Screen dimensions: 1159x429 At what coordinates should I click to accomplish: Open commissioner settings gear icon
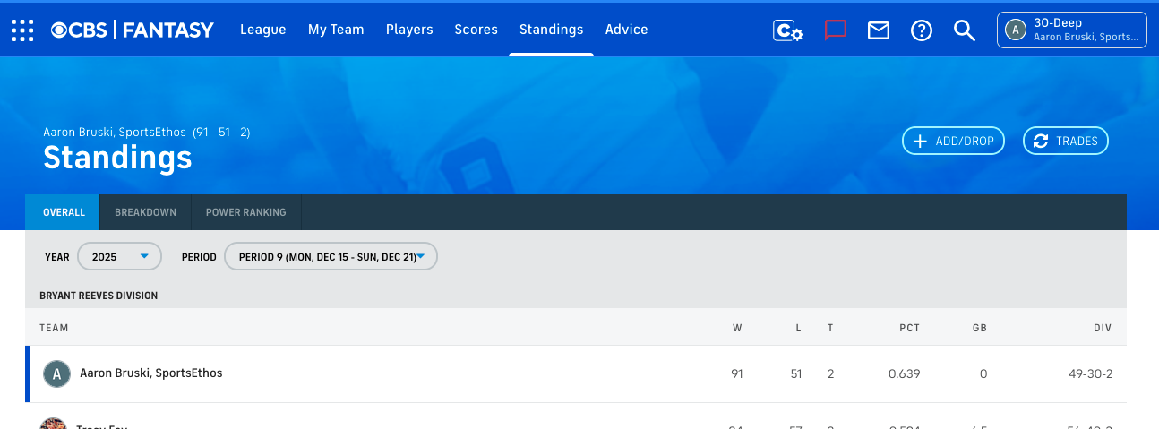pos(788,30)
